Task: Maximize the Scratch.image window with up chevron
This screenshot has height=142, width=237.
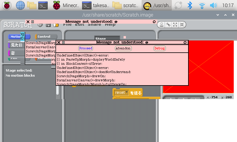Action: (225, 15)
